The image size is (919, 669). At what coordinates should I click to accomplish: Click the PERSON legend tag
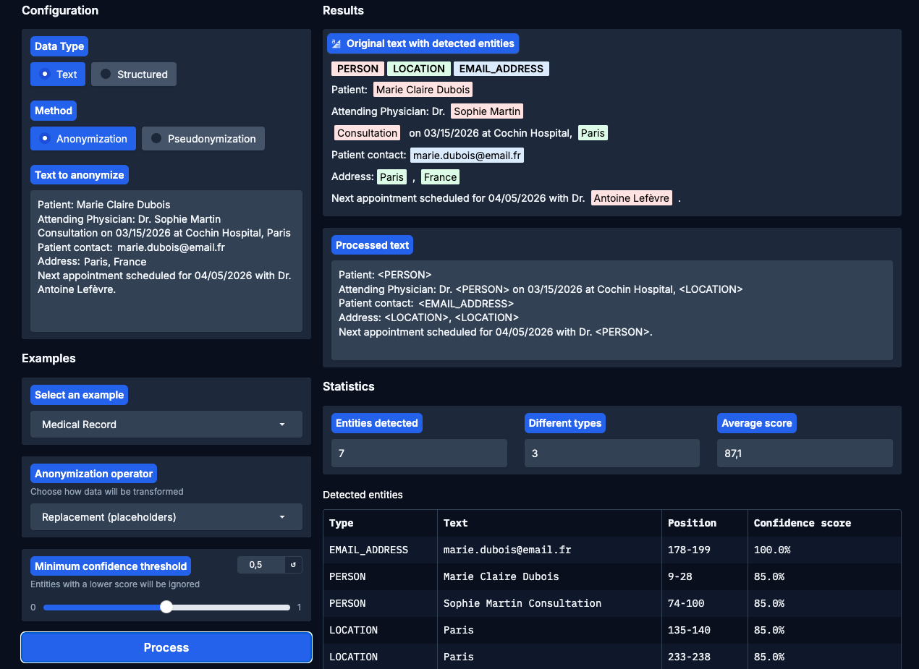tap(357, 69)
